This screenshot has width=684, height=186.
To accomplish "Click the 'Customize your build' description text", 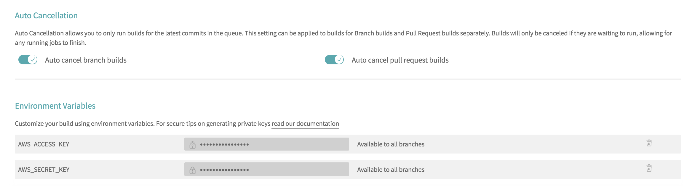I will click(143, 124).
